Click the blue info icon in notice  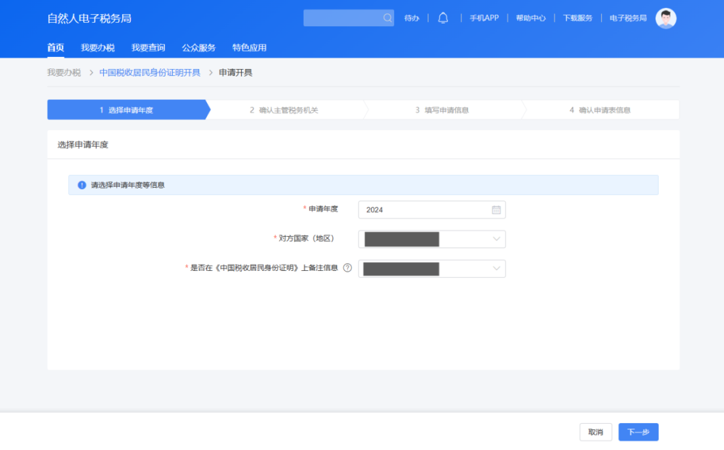tap(82, 185)
